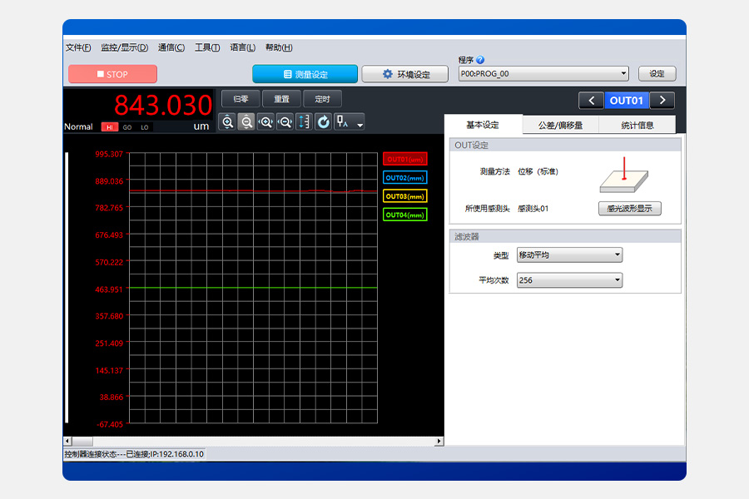Open the 256 average count dropdown
The width and height of the screenshot is (749, 499).
click(569, 280)
